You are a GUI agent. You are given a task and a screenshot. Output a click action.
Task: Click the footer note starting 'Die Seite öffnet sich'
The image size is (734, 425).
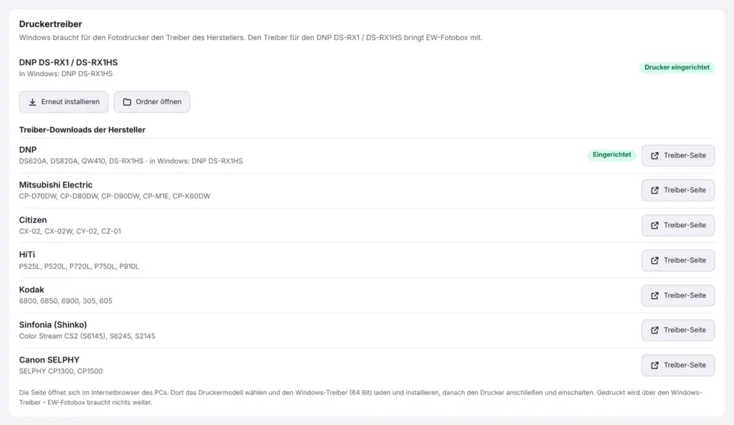tap(361, 397)
